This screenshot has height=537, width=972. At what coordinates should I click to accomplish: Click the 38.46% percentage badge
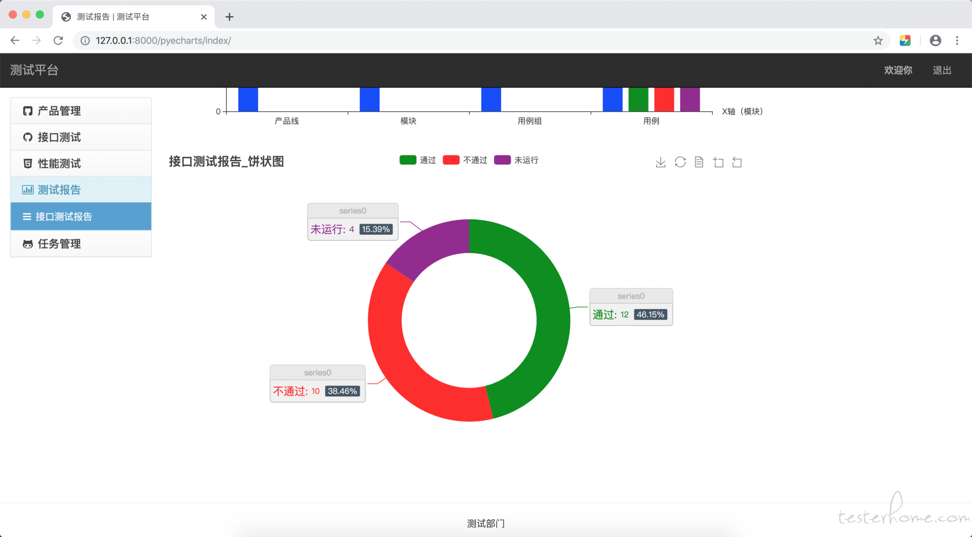click(x=342, y=391)
